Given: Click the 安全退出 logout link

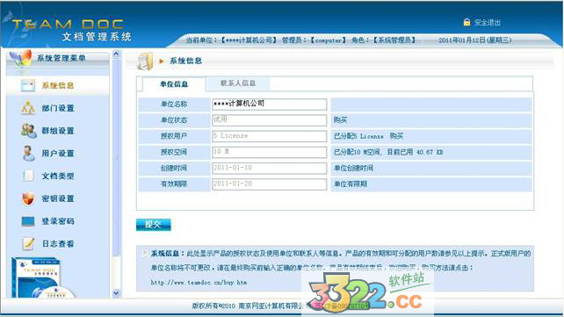Looking at the screenshot, I should click(x=487, y=23).
